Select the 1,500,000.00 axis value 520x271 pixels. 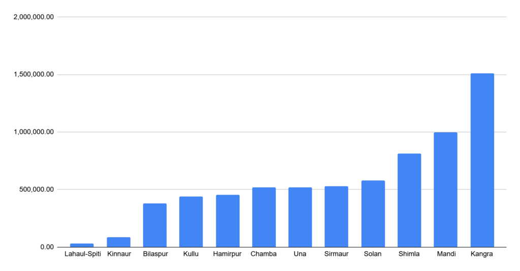click(34, 74)
